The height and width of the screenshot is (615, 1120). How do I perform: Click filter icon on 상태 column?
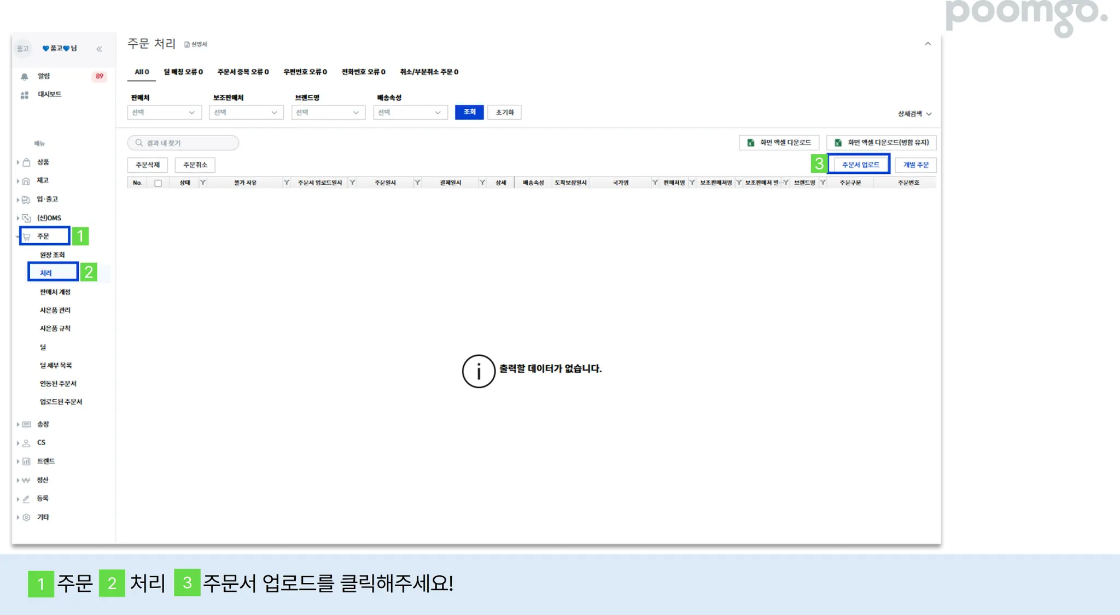(x=203, y=183)
